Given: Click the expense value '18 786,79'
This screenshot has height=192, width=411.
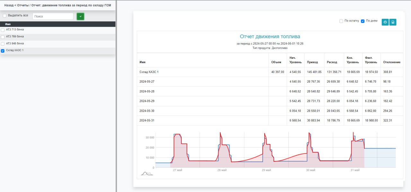Looking at the screenshot, I should click(x=333, y=120).
